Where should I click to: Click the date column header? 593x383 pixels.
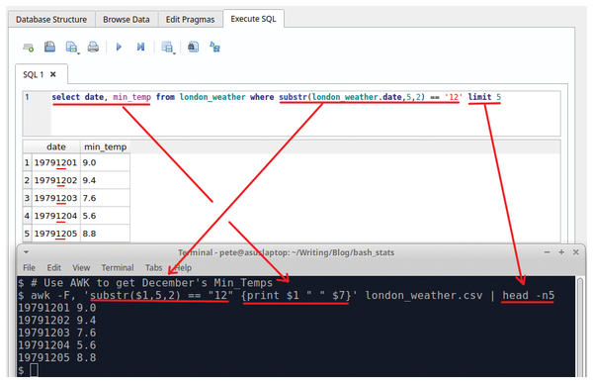pos(56,146)
